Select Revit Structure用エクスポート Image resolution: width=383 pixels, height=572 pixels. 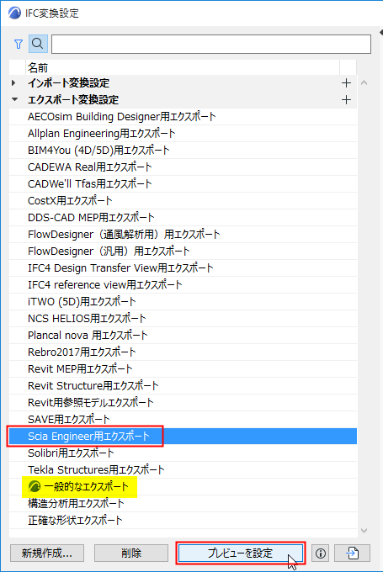[183, 385]
